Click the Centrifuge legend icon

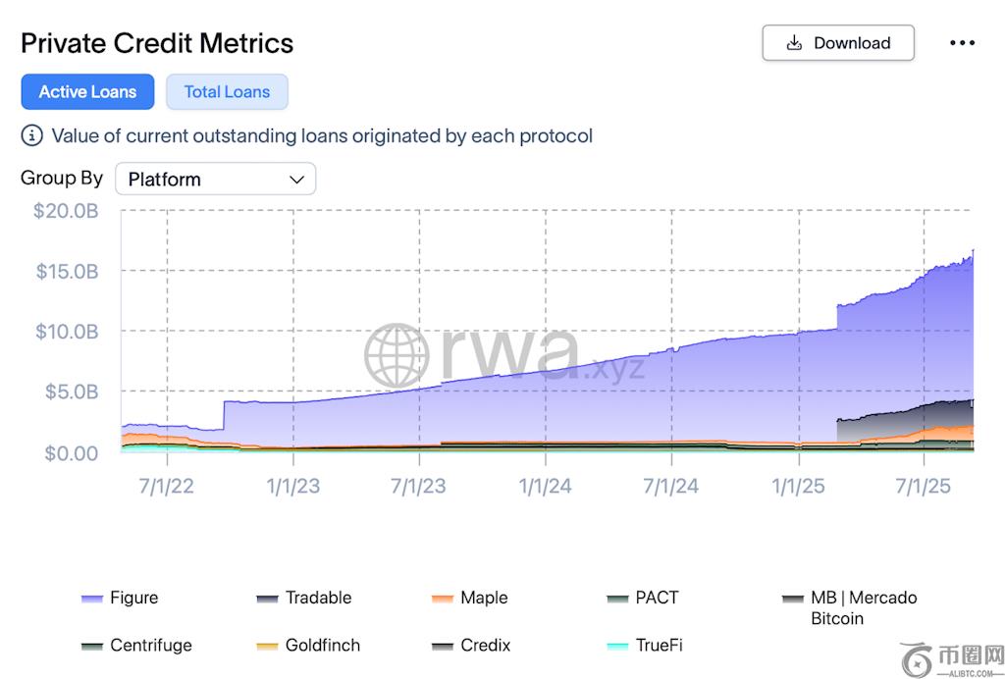pos(92,646)
